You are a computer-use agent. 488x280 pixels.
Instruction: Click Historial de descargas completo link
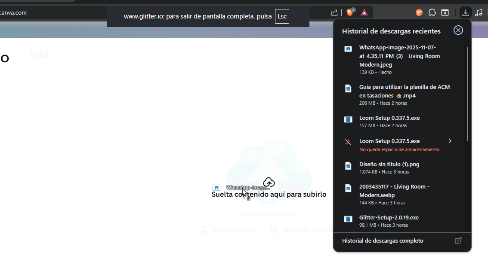tap(383, 241)
